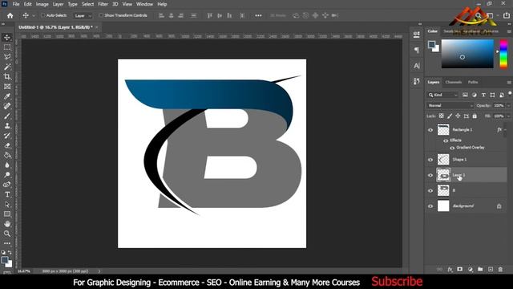Open the Auto-Select Layer dropdown

click(x=83, y=15)
